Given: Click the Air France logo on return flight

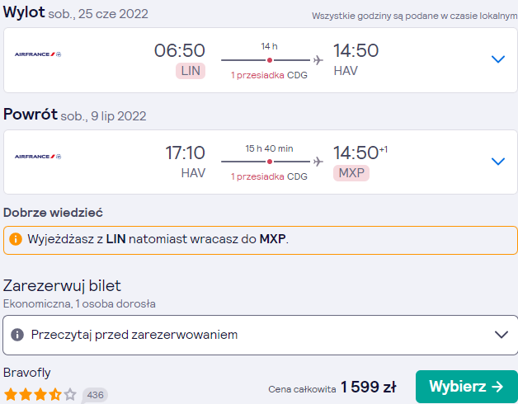Looking at the screenshot, I should click(38, 157).
